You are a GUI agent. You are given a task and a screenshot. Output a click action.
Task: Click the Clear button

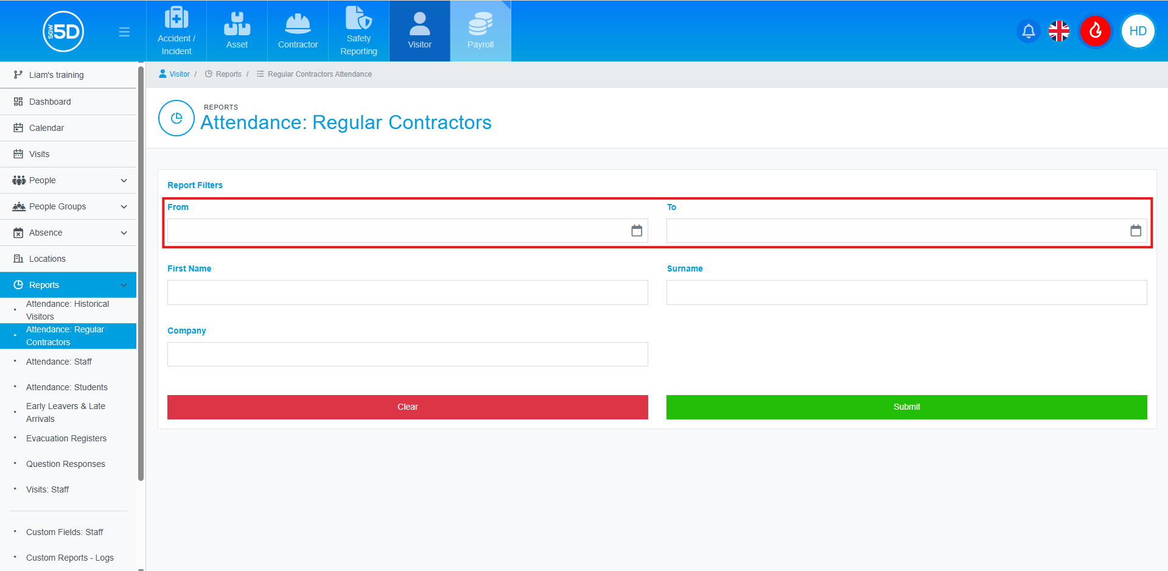(x=408, y=407)
